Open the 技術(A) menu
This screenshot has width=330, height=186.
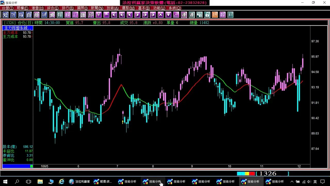113,8
